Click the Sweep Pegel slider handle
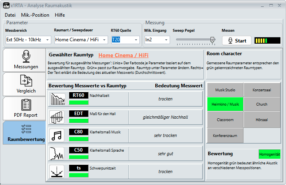Screen dimensions: 286x185 [x=213, y=40]
